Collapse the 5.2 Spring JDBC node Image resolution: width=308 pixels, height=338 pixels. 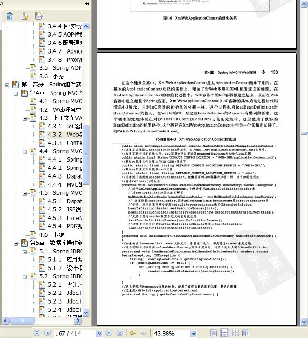coord(25,277)
